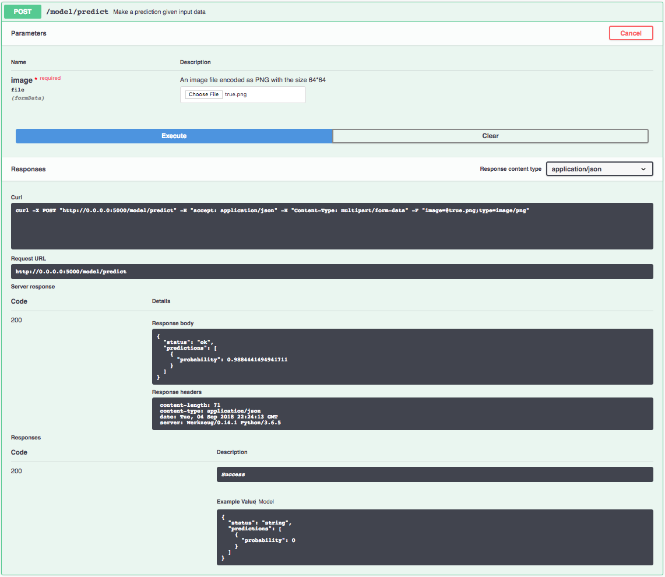665x577 pixels.
Task: Select the Example Value tab
Action: tap(236, 501)
